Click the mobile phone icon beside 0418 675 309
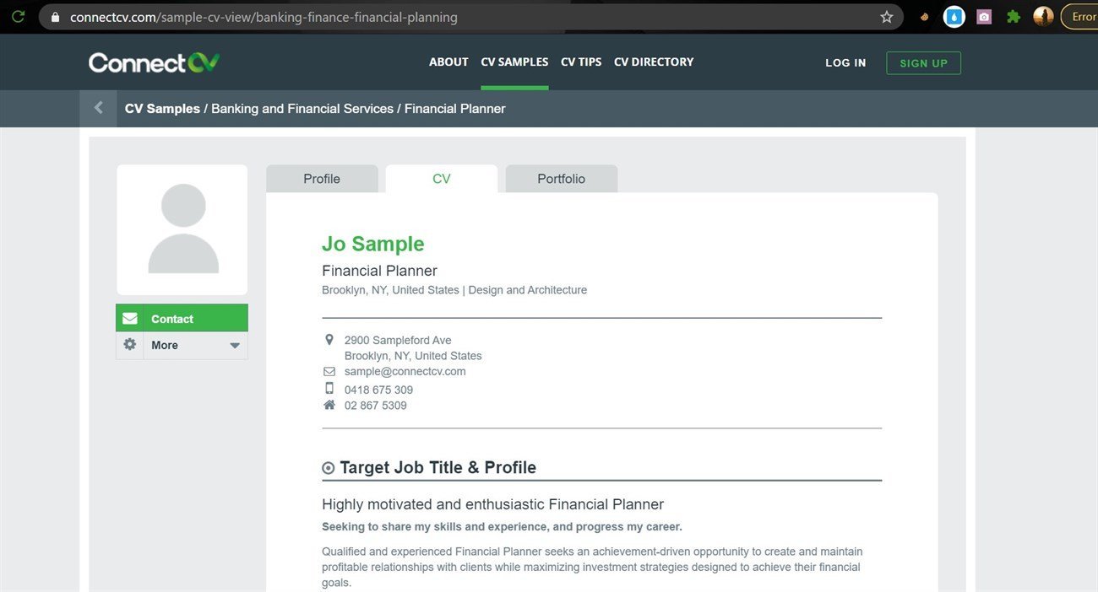This screenshot has width=1098, height=592. coord(329,388)
